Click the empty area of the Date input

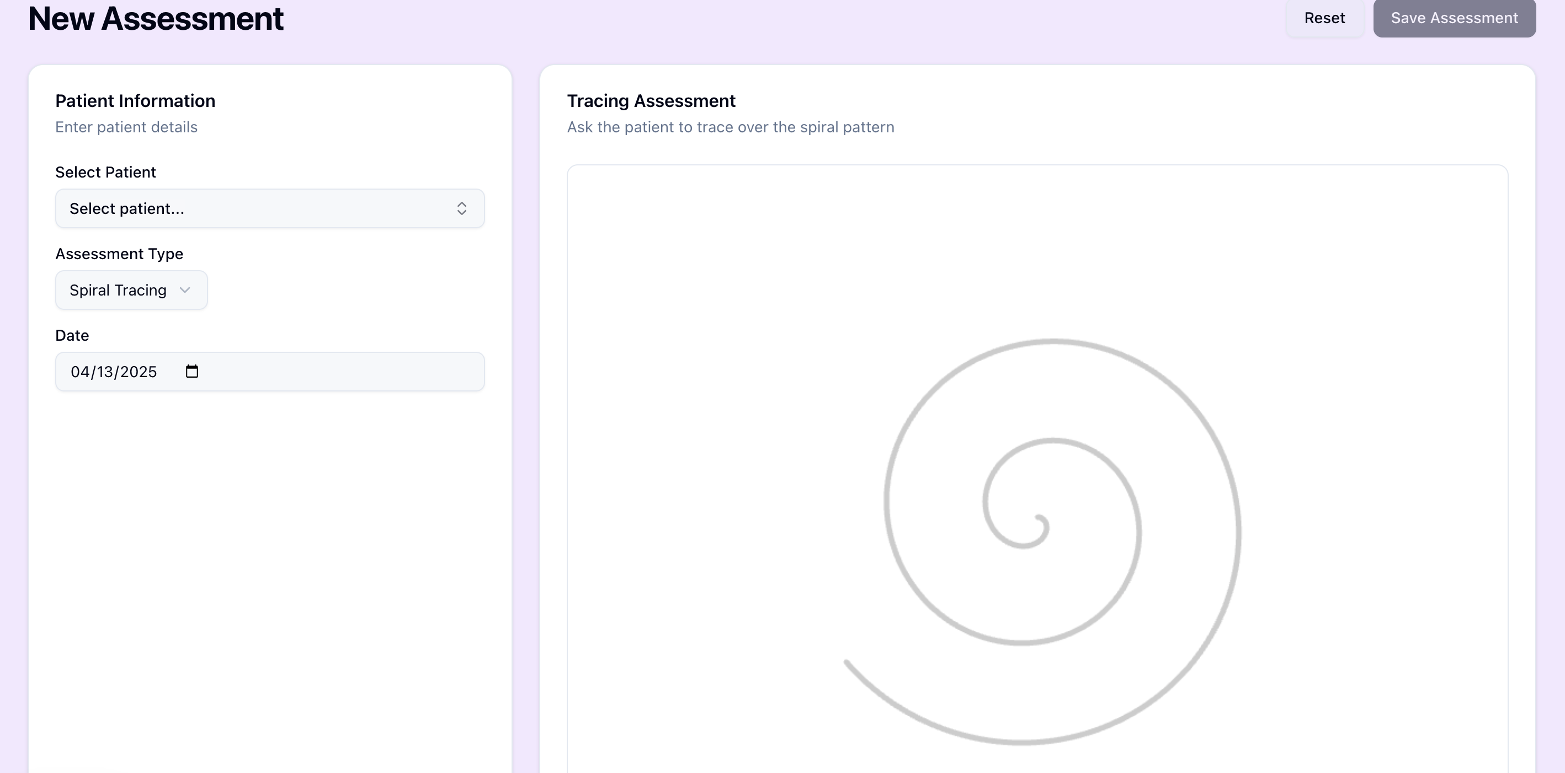point(340,372)
